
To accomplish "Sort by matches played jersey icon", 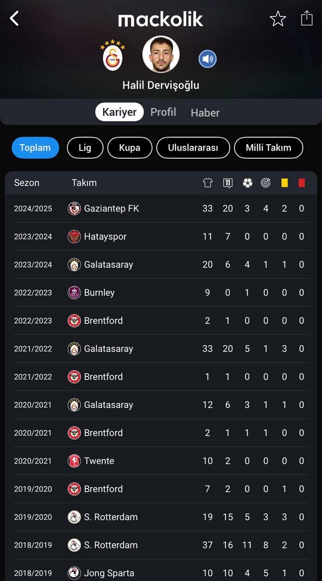I will tap(208, 183).
